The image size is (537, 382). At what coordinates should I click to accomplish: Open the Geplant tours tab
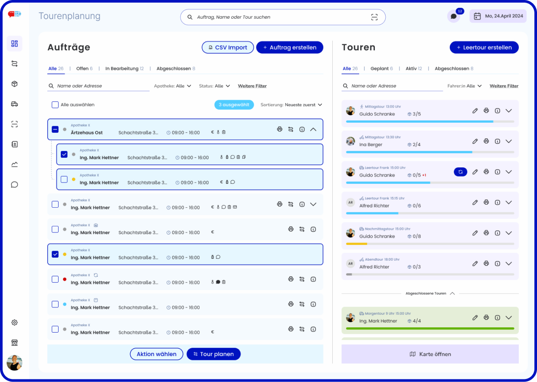(380, 68)
